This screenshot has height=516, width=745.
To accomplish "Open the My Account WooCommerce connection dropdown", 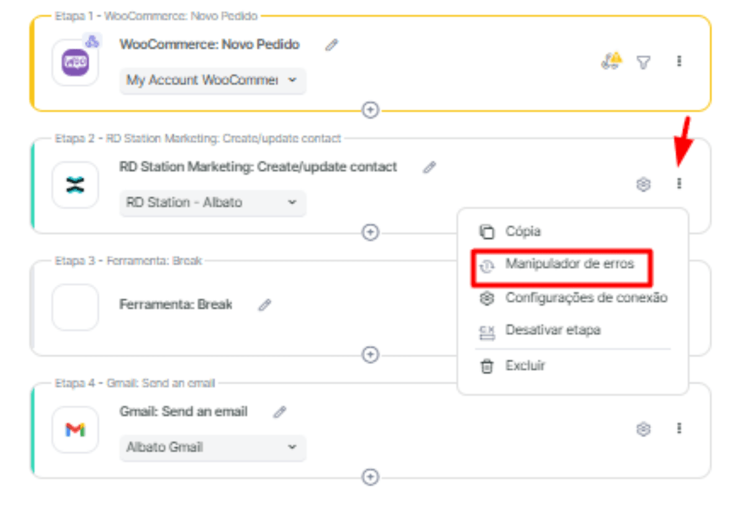I will (x=213, y=81).
